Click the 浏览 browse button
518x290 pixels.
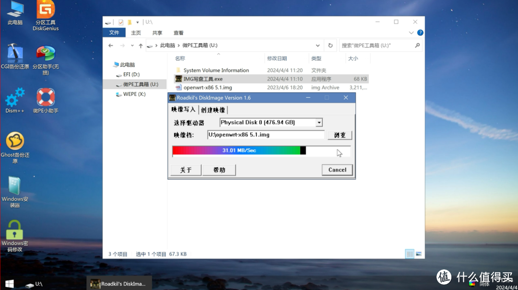tap(340, 135)
